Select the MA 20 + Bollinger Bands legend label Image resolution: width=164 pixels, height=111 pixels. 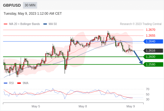coord(24,24)
